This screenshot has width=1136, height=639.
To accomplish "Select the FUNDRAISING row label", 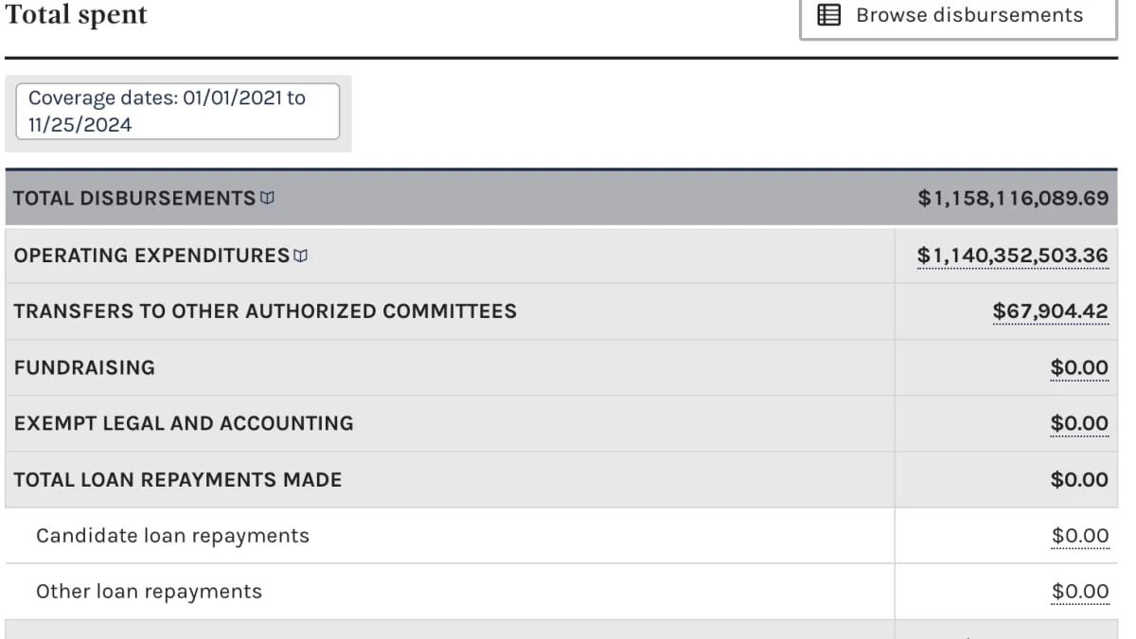I will click(84, 367).
